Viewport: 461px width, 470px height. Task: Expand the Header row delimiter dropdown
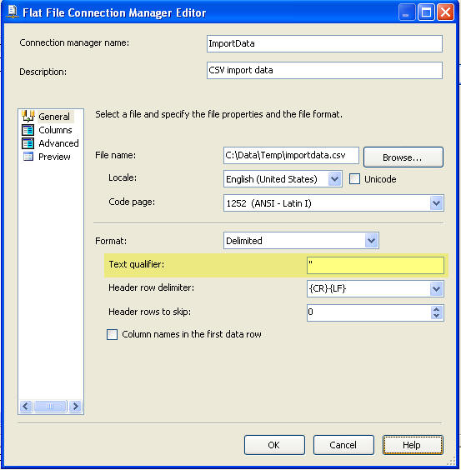coord(436,289)
